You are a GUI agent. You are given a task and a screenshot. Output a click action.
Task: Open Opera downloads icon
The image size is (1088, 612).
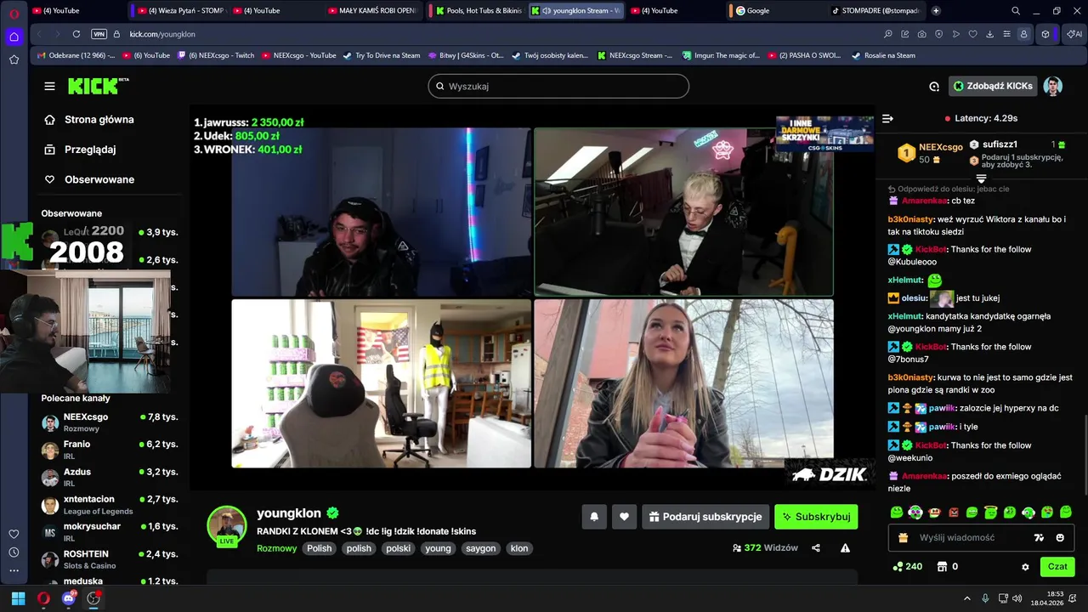pos(989,34)
